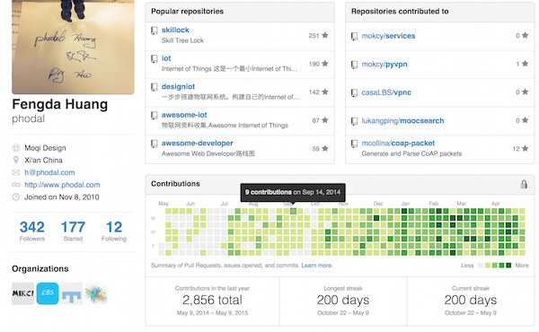
Task: Click the Popular repositories heading
Action: pyautogui.click(x=188, y=12)
